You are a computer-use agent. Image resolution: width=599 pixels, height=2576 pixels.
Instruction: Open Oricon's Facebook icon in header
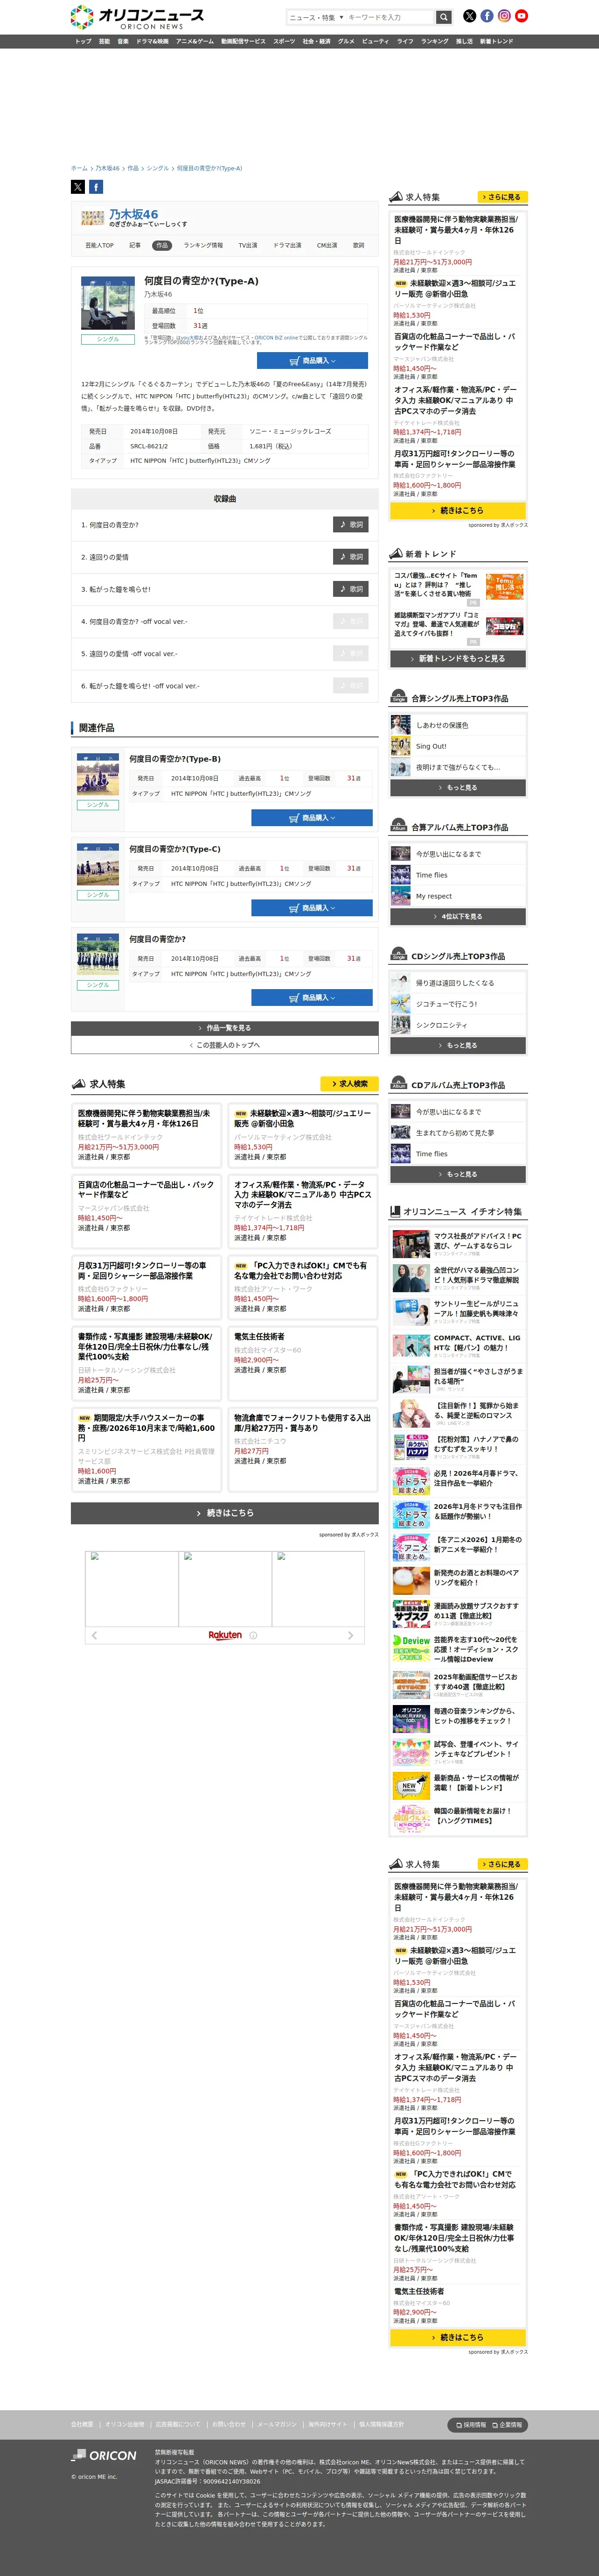pos(487,16)
